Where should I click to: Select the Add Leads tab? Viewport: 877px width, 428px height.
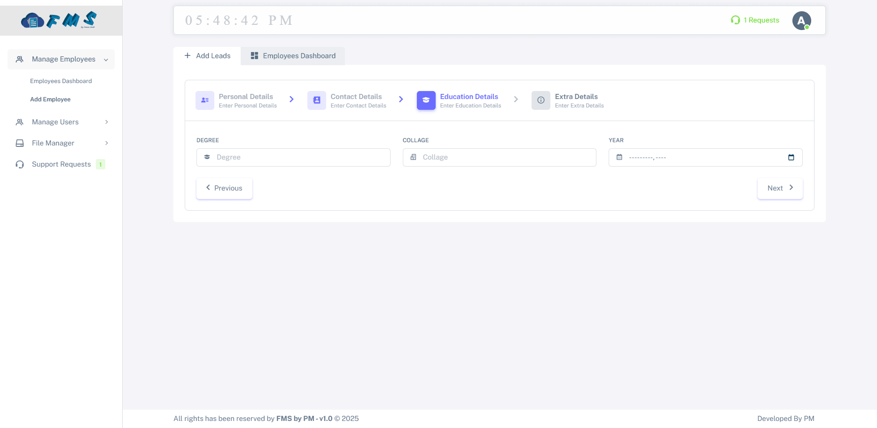click(x=207, y=56)
